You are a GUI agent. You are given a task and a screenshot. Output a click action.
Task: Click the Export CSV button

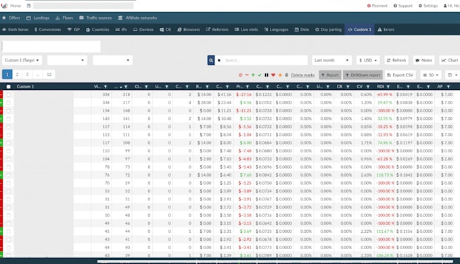[400, 75]
